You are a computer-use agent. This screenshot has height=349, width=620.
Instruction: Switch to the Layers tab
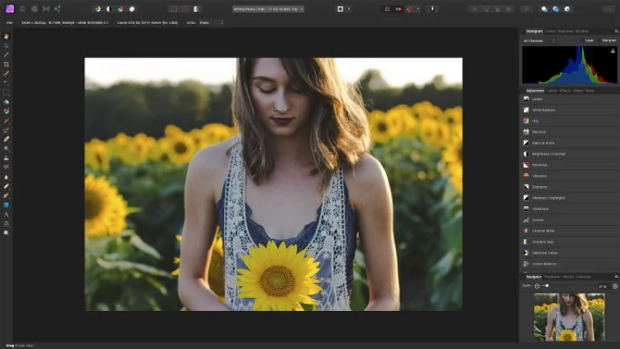coord(551,91)
